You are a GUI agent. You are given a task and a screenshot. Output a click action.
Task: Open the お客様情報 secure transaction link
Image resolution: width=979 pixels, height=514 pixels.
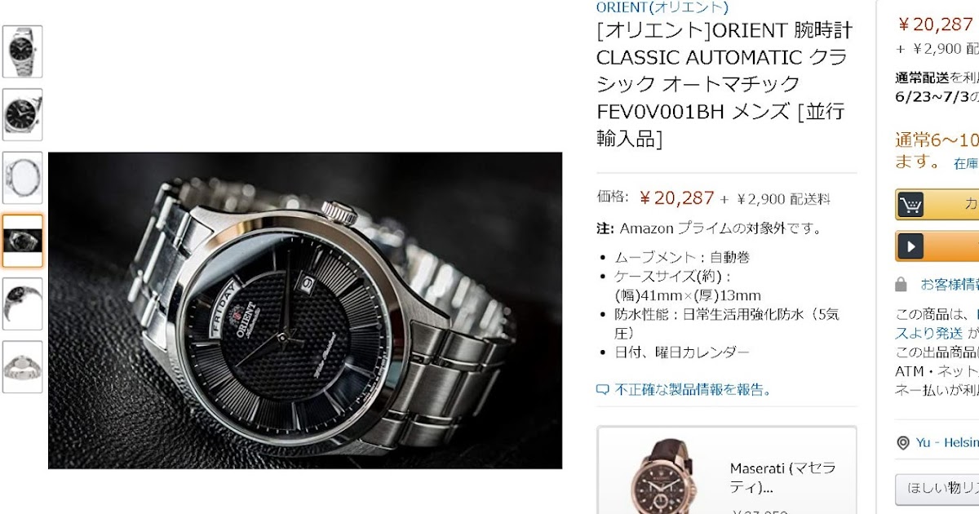tap(949, 284)
